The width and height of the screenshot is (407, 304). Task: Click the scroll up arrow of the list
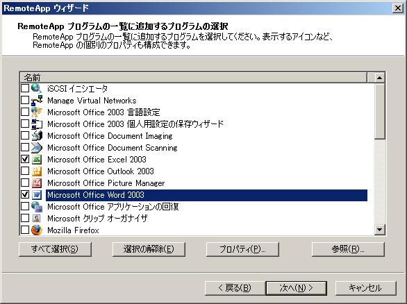379,78
